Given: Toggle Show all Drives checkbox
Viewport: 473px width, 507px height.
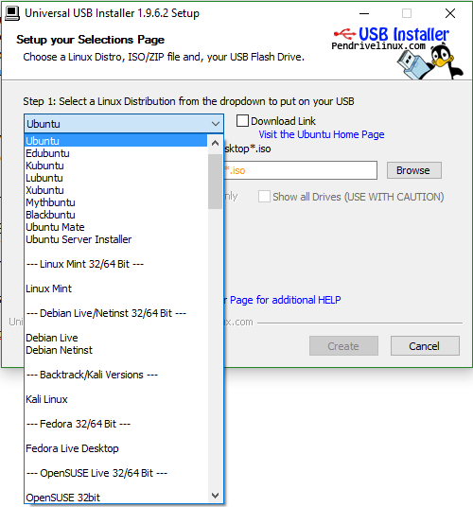Looking at the screenshot, I should coord(264,197).
